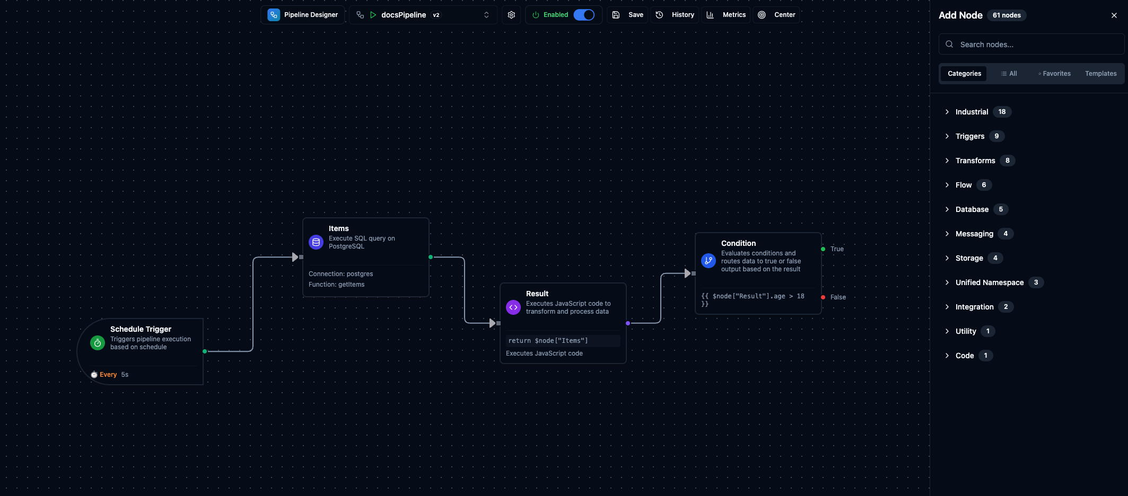The height and width of the screenshot is (496, 1128).
Task: Click the Condition node True output port
Action: pyautogui.click(x=823, y=249)
